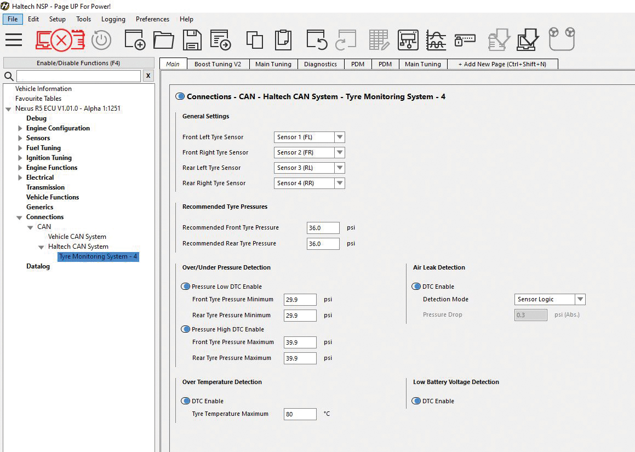Click the new file icon with plus
This screenshot has width=635, height=452.
[x=135, y=40]
